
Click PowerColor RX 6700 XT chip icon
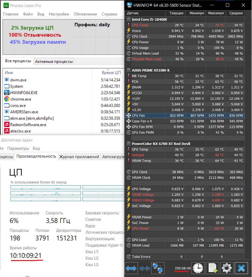(x=129, y=144)
